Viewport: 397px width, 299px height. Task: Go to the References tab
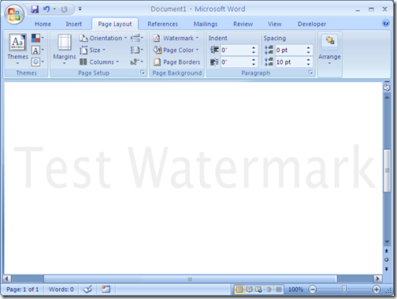(x=162, y=24)
